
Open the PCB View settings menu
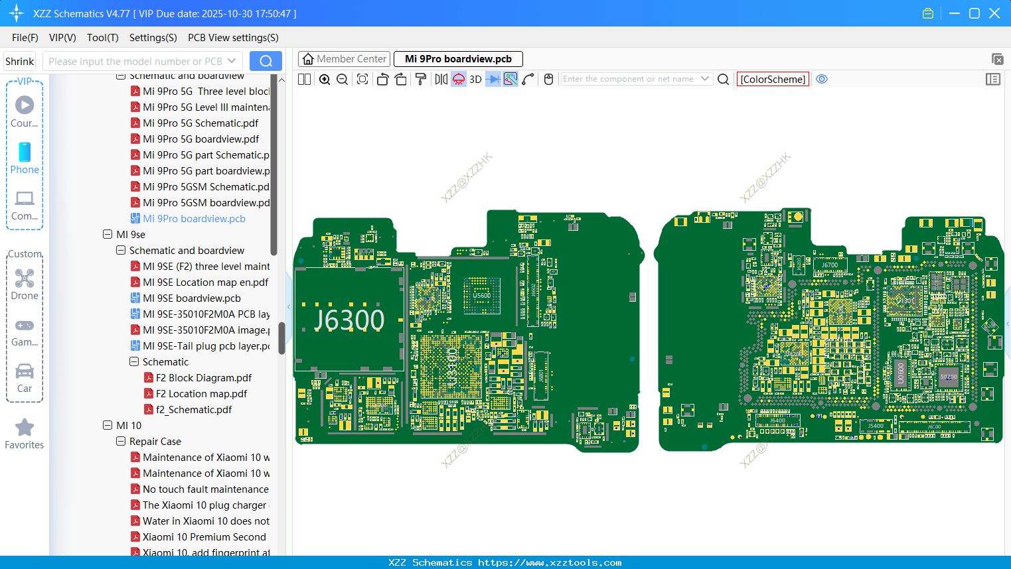tap(233, 38)
